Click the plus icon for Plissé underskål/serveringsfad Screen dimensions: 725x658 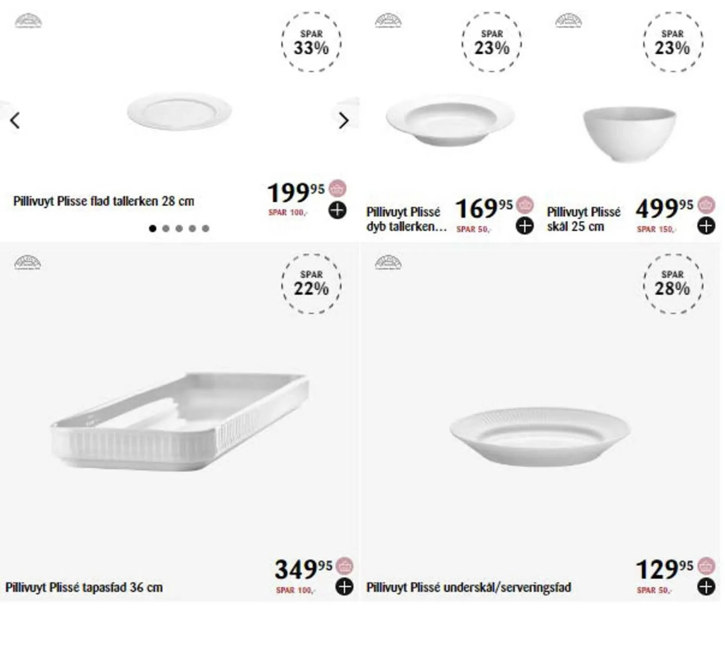click(x=706, y=587)
